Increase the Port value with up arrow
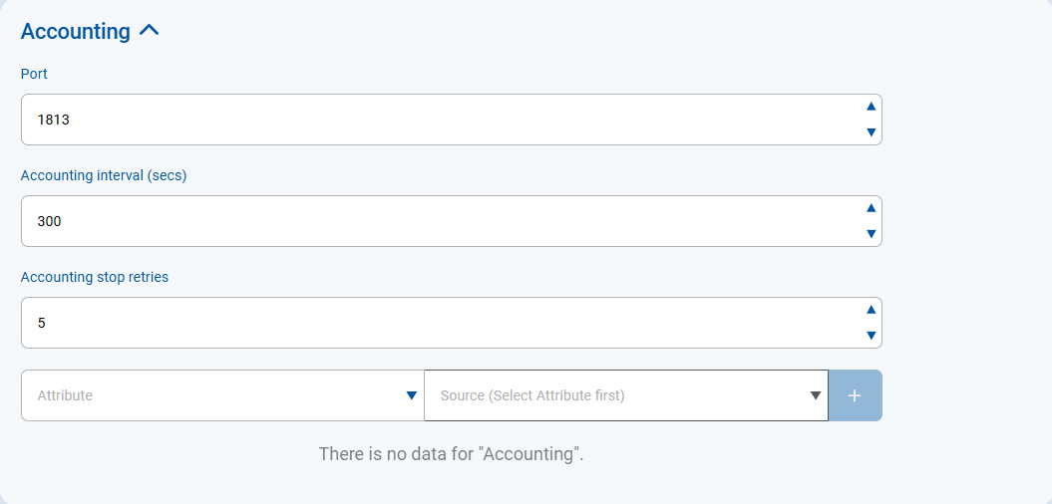The width and height of the screenshot is (1052, 504). tap(871, 107)
